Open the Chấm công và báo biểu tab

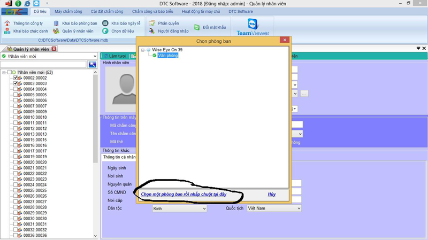(152, 11)
